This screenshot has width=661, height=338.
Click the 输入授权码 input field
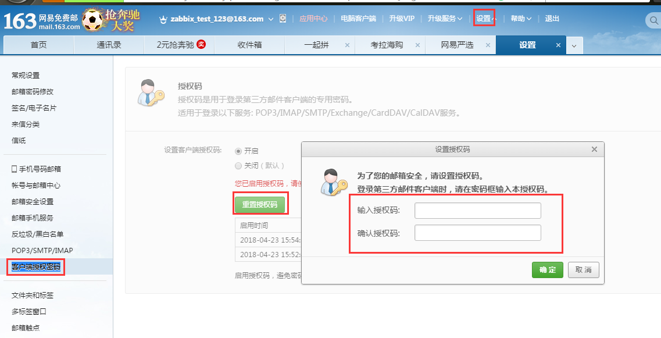coord(477,210)
